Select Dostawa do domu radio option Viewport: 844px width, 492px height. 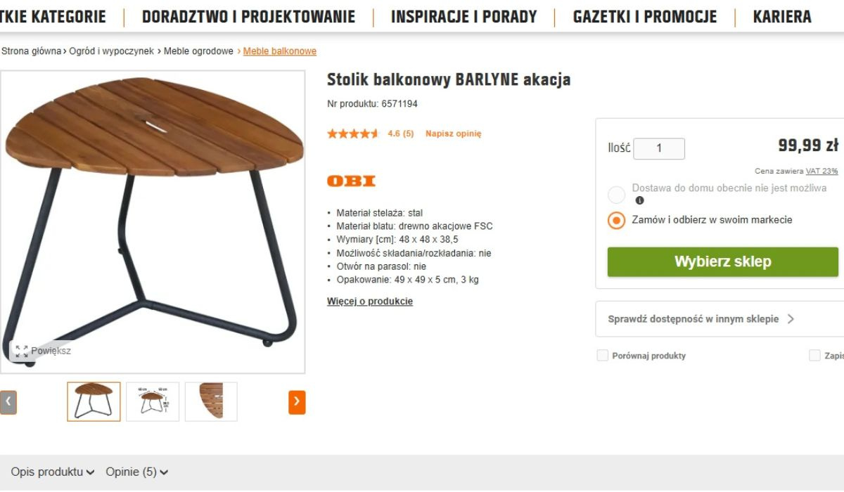[x=616, y=195]
